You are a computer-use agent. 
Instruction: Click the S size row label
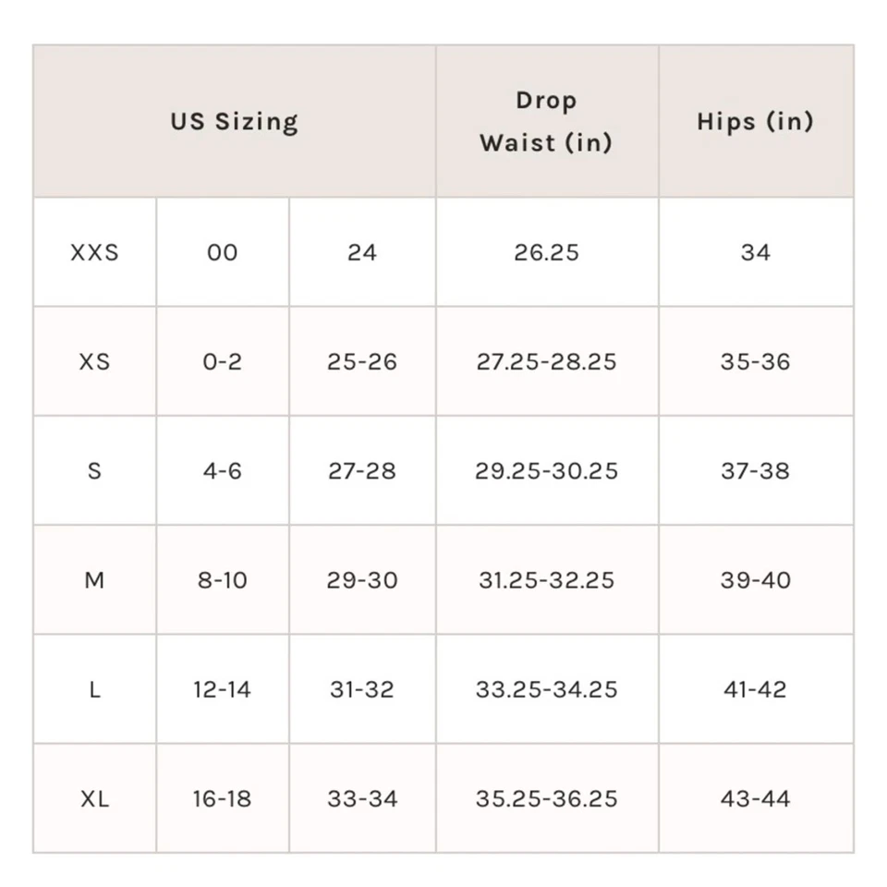coord(94,470)
